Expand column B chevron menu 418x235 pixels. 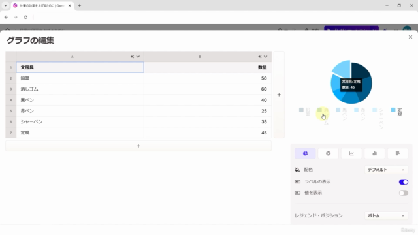coord(266,57)
